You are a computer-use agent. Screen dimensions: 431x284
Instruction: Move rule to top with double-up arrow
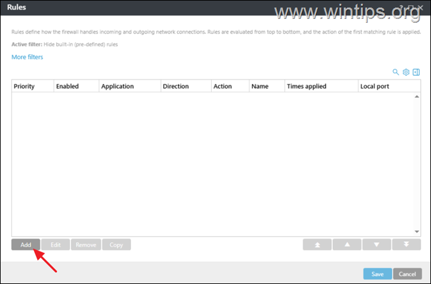click(x=317, y=244)
